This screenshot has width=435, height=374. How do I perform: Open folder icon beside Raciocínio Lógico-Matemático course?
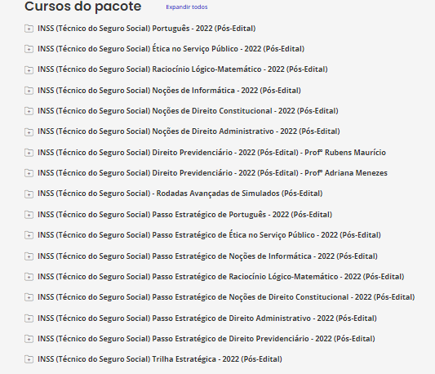(x=29, y=69)
